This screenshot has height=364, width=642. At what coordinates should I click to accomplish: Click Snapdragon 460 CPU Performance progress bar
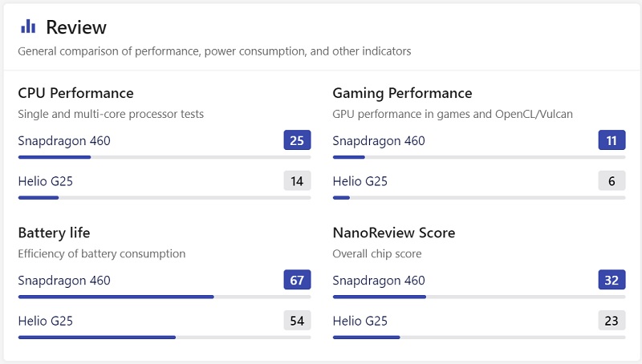165,157
